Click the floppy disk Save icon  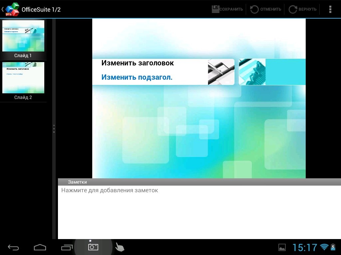216,9
